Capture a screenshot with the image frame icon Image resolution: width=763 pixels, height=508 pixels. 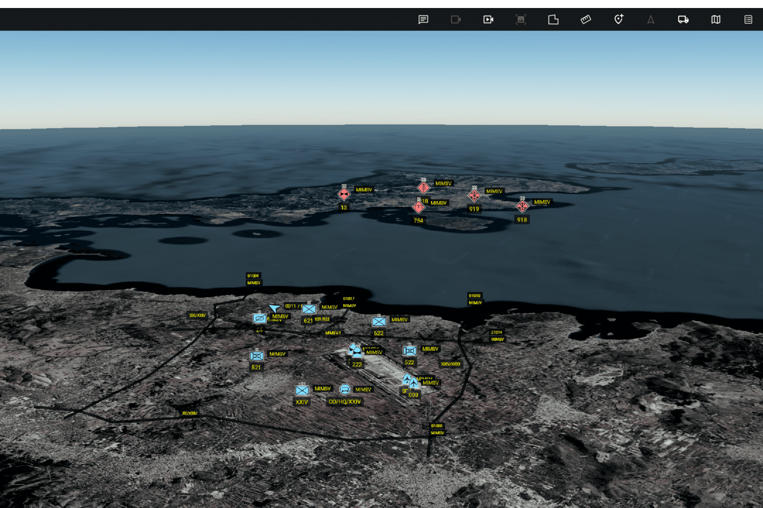tap(520, 19)
